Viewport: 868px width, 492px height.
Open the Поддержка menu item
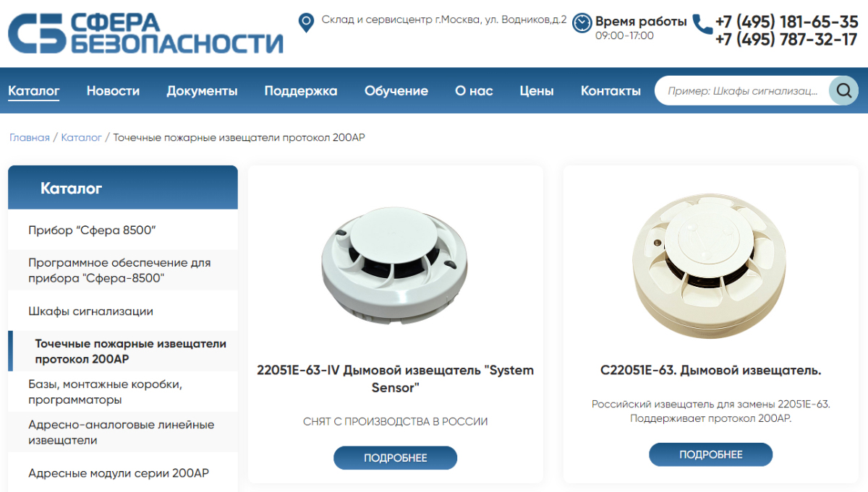(301, 91)
